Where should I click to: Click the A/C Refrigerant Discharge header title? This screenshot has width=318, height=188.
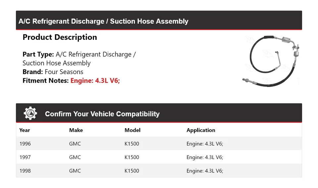pyautogui.click(x=103, y=21)
